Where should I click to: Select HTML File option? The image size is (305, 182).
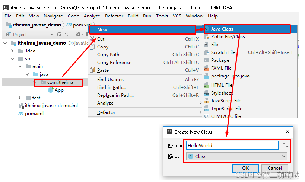click(x=250, y=85)
